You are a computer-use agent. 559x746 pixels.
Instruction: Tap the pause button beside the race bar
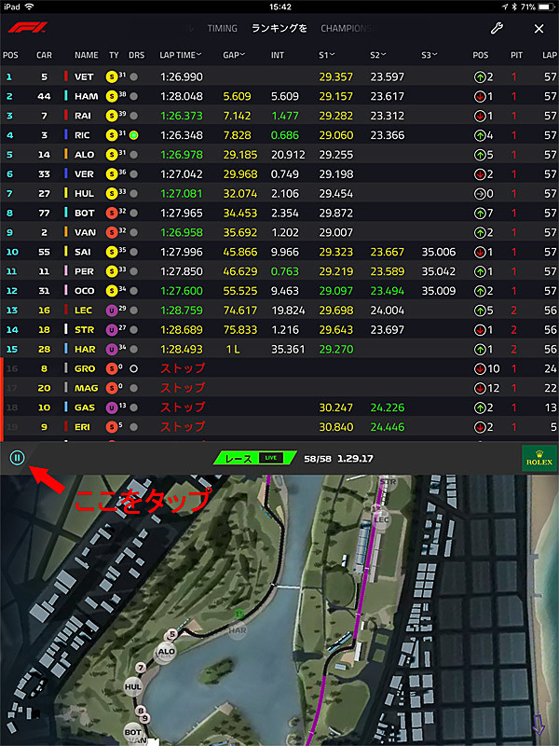(17, 458)
